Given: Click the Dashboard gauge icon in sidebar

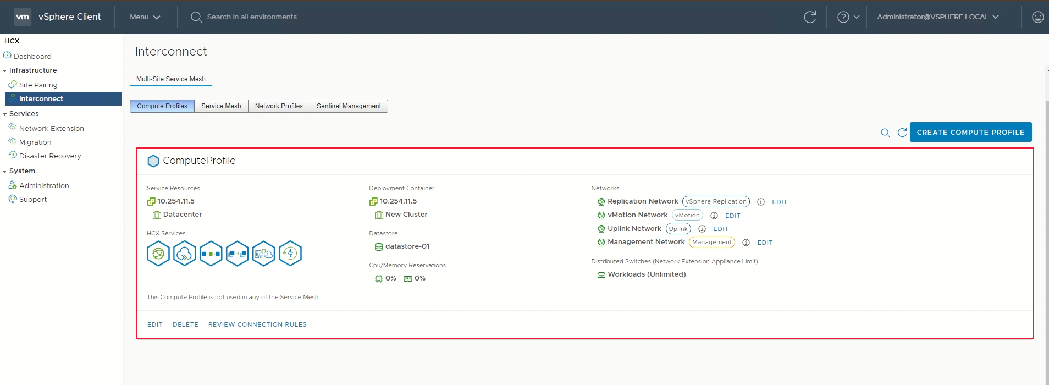Looking at the screenshot, I should [x=7, y=56].
